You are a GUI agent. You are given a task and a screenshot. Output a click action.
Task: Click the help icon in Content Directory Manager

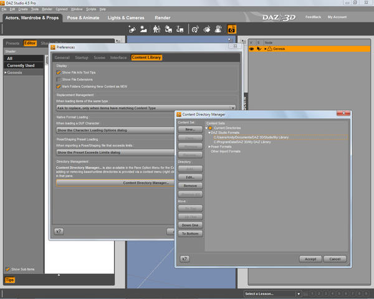[185, 259]
